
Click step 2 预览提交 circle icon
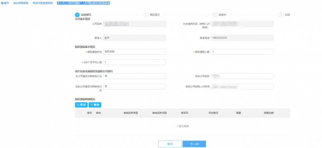tap(146, 15)
